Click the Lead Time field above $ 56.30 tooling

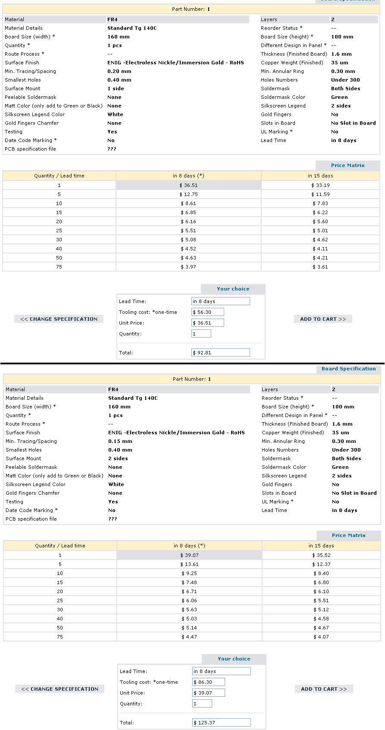(221, 301)
